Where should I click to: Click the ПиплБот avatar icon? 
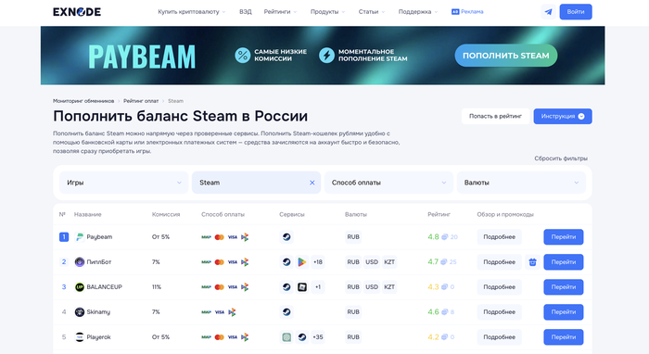80,261
